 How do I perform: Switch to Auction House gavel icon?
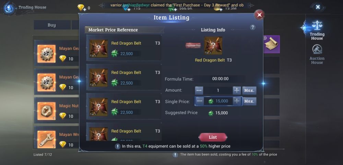(x=317, y=50)
